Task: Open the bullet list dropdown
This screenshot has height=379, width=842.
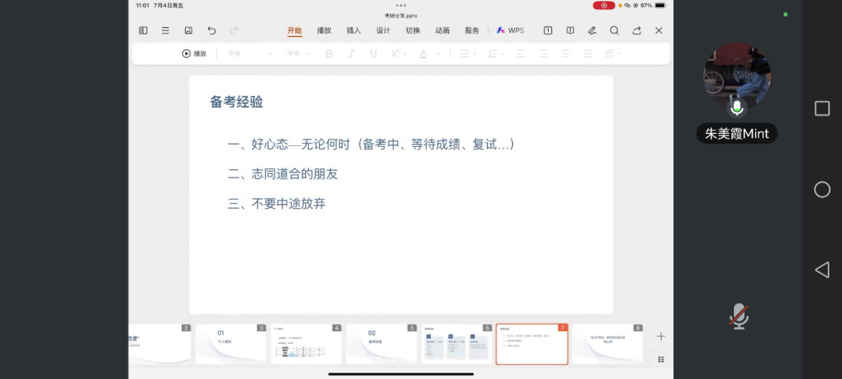Action: pyautogui.click(x=468, y=54)
